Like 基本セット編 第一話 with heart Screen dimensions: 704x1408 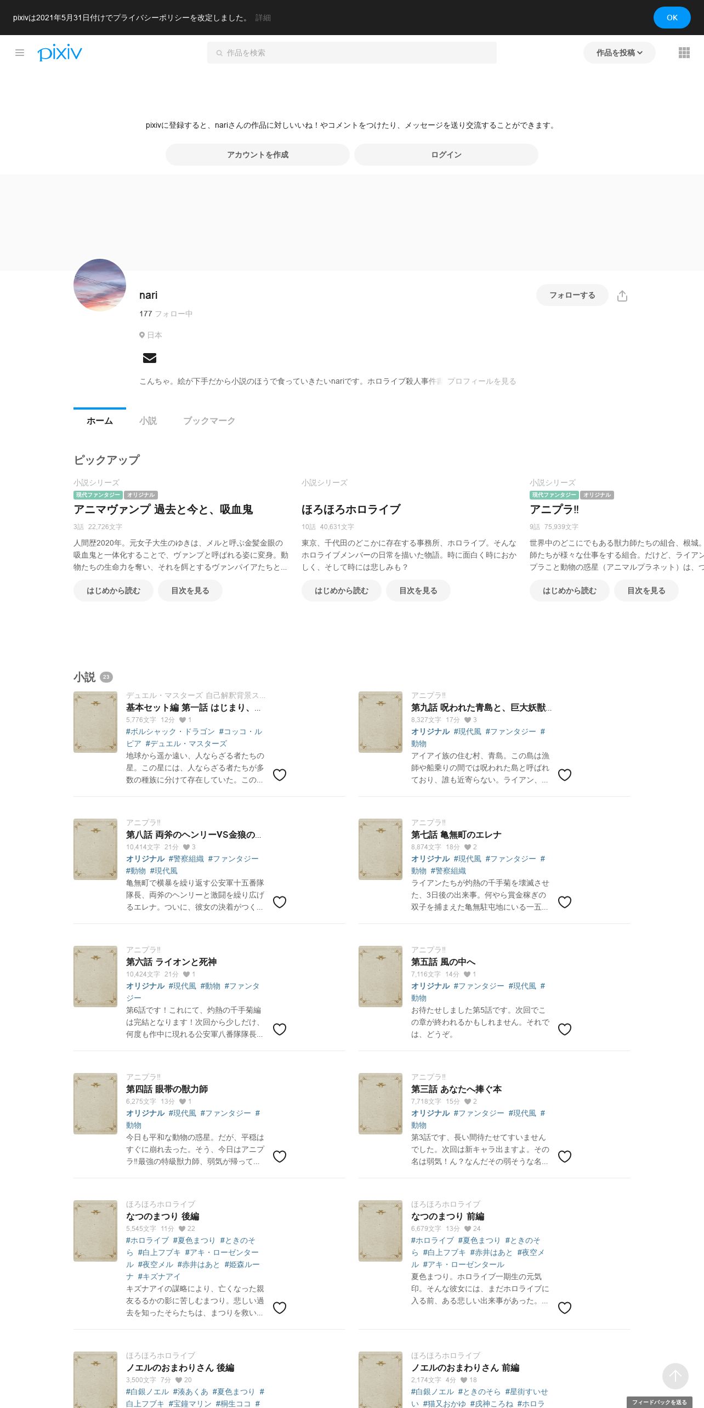coord(280,775)
